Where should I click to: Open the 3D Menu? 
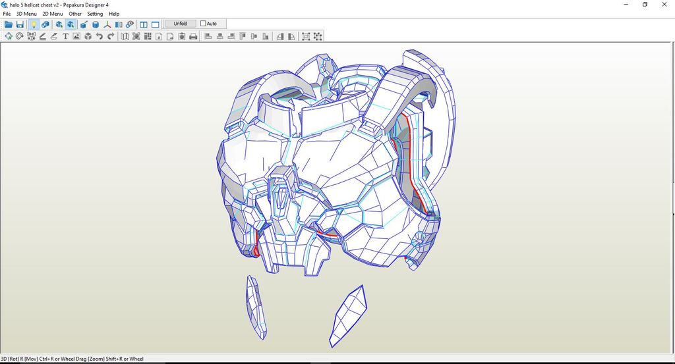[x=26, y=14]
